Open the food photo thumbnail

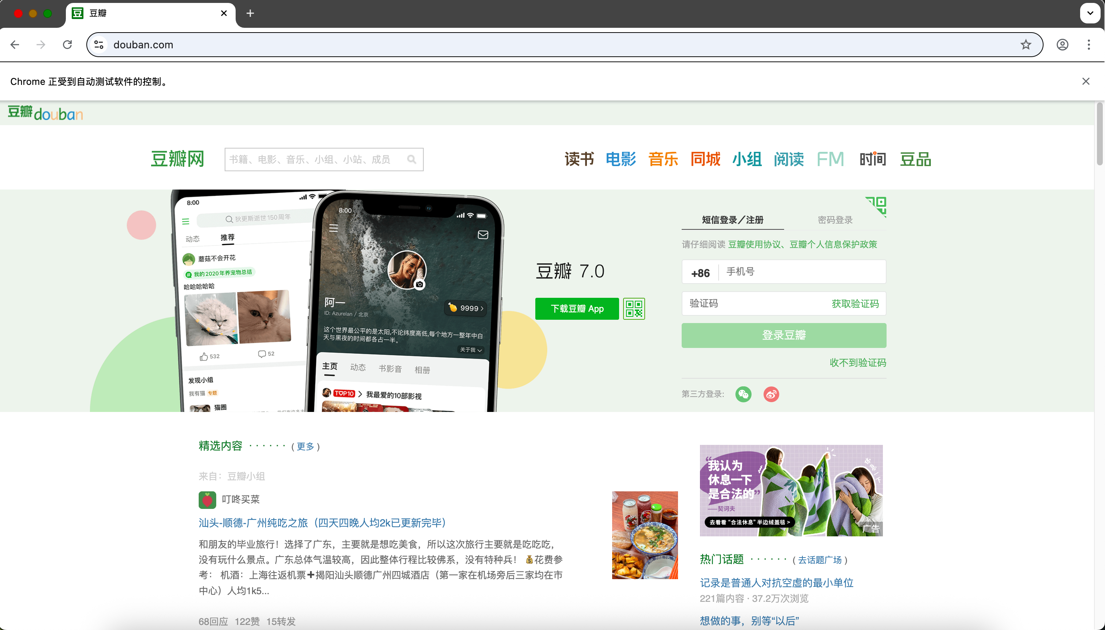click(645, 535)
